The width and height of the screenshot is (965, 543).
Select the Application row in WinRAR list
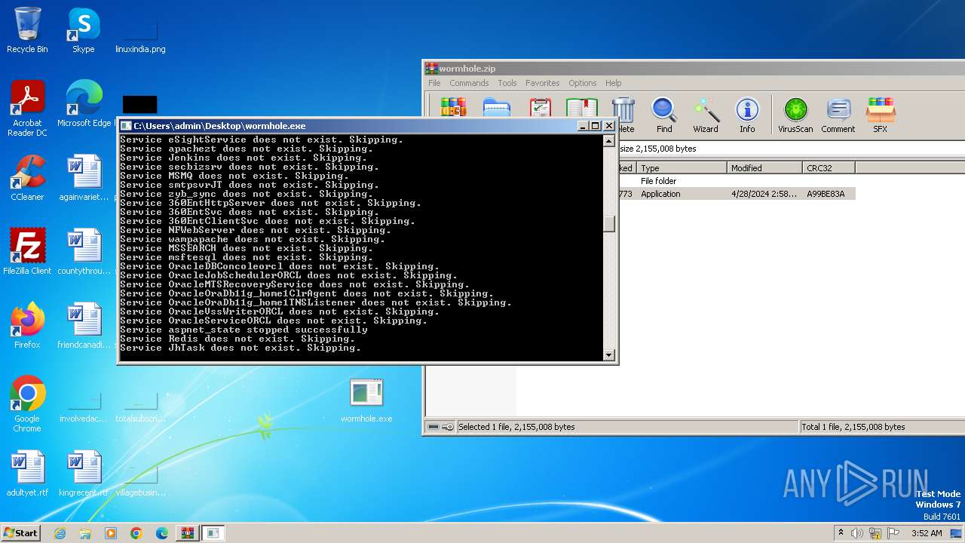click(x=737, y=194)
